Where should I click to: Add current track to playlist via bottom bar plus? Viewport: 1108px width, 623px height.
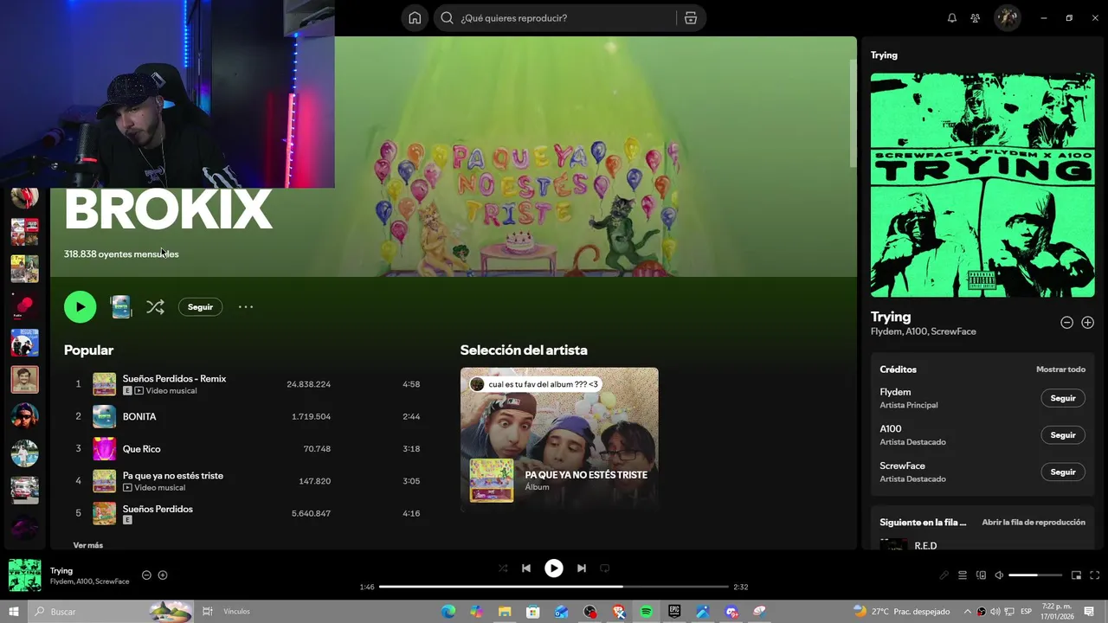[163, 575]
